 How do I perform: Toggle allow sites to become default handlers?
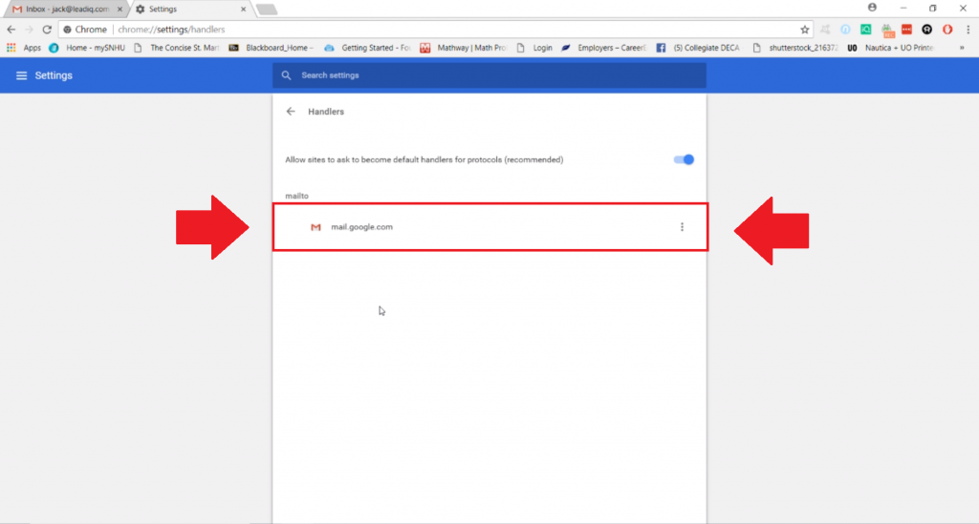684,159
